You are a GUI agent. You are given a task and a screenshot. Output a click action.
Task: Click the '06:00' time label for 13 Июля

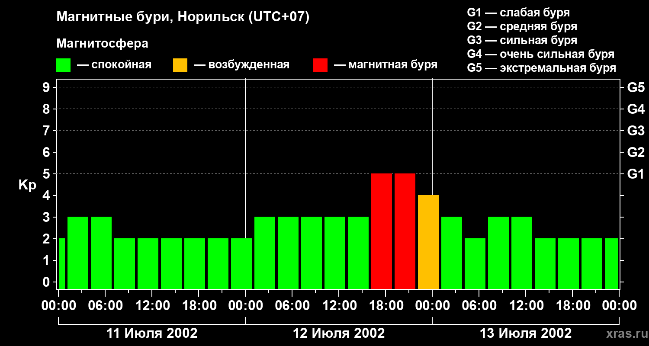tap(479, 305)
